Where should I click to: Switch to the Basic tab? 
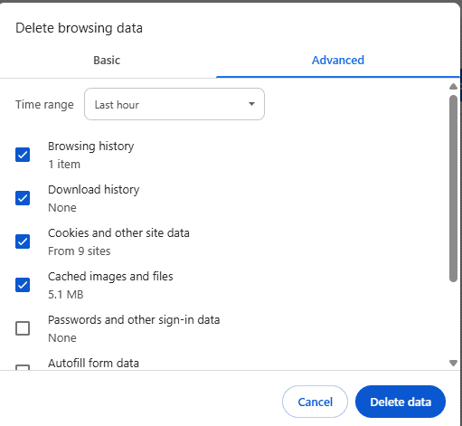(107, 61)
